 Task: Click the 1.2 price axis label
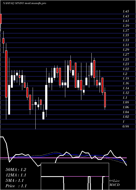coord(125,74)
